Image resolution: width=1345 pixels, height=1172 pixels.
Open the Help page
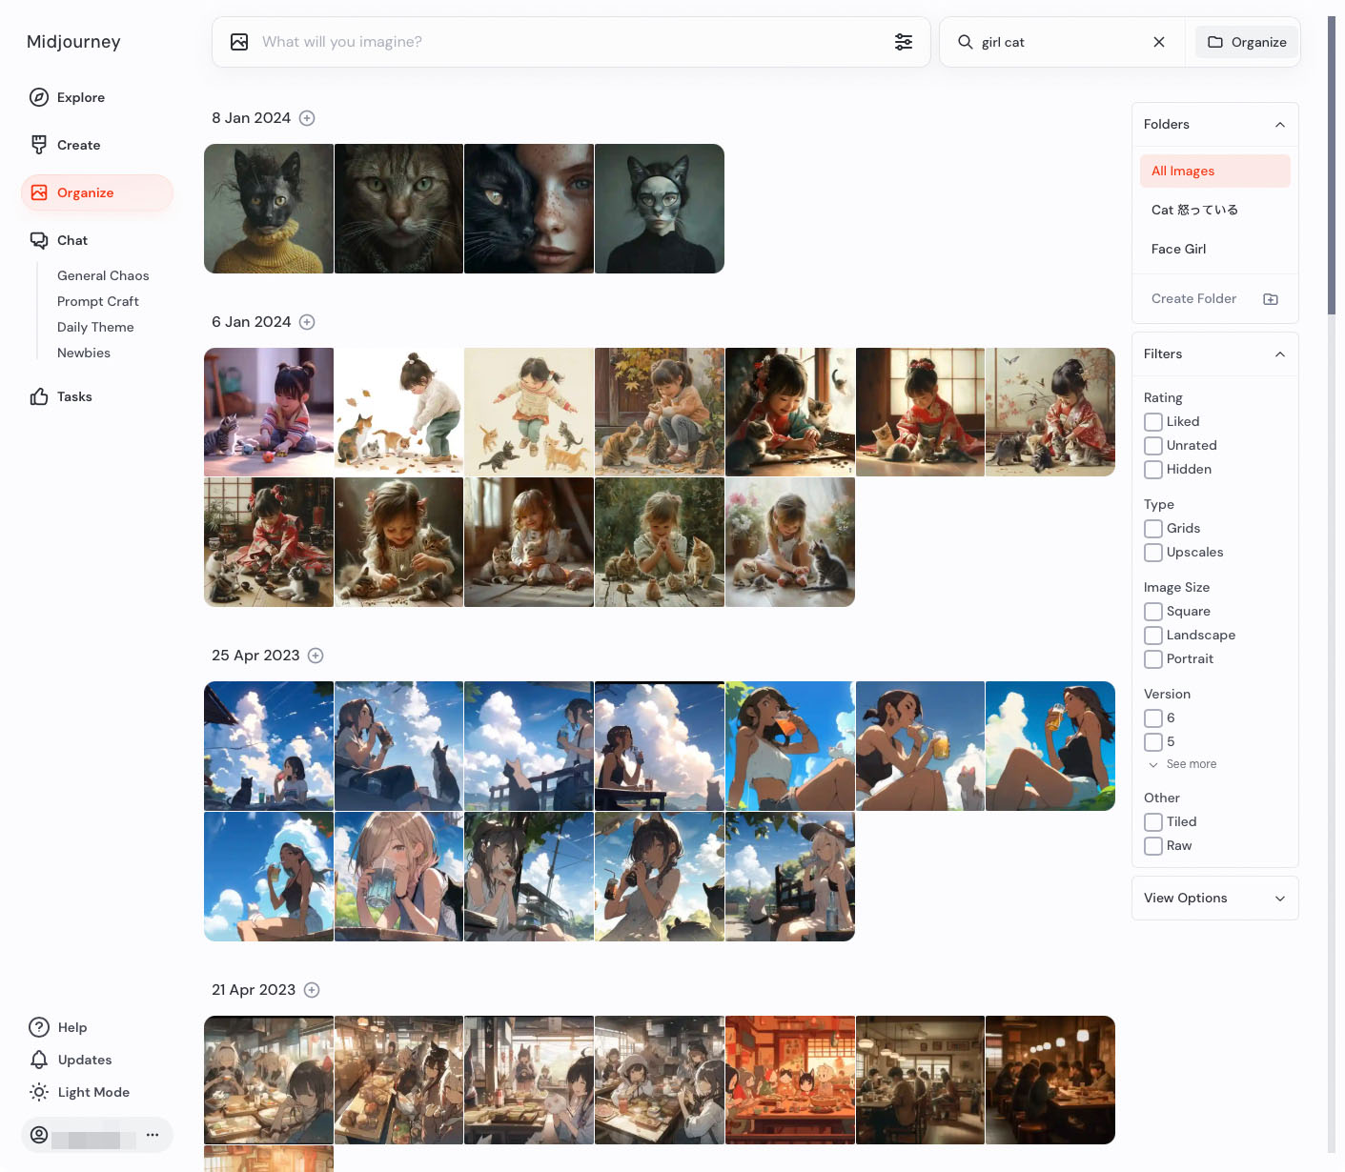tap(71, 1027)
